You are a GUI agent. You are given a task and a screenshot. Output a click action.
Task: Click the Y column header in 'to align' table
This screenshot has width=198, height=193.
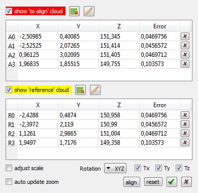point(78,26)
